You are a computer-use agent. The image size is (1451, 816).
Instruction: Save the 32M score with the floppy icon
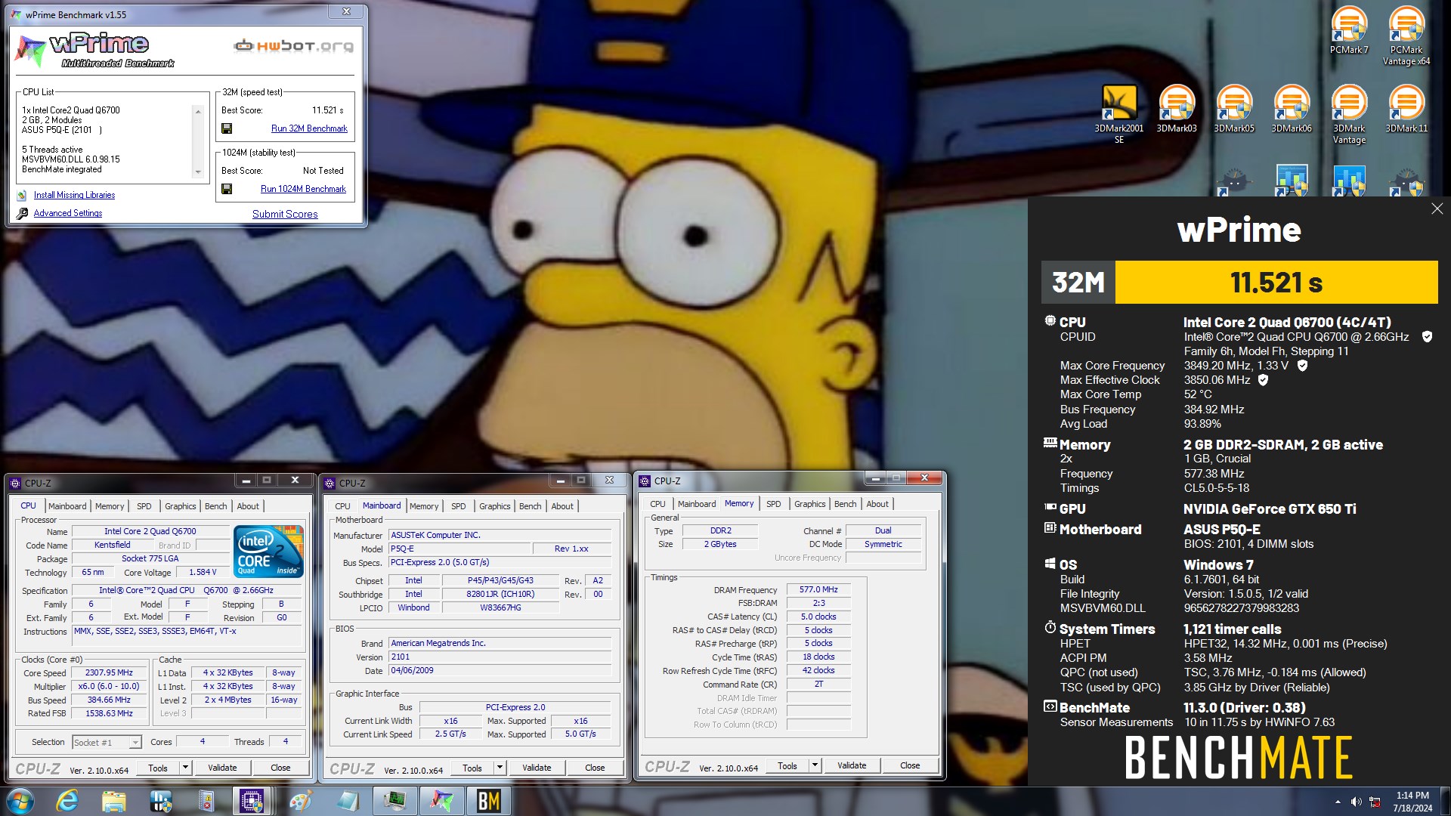pyautogui.click(x=227, y=128)
